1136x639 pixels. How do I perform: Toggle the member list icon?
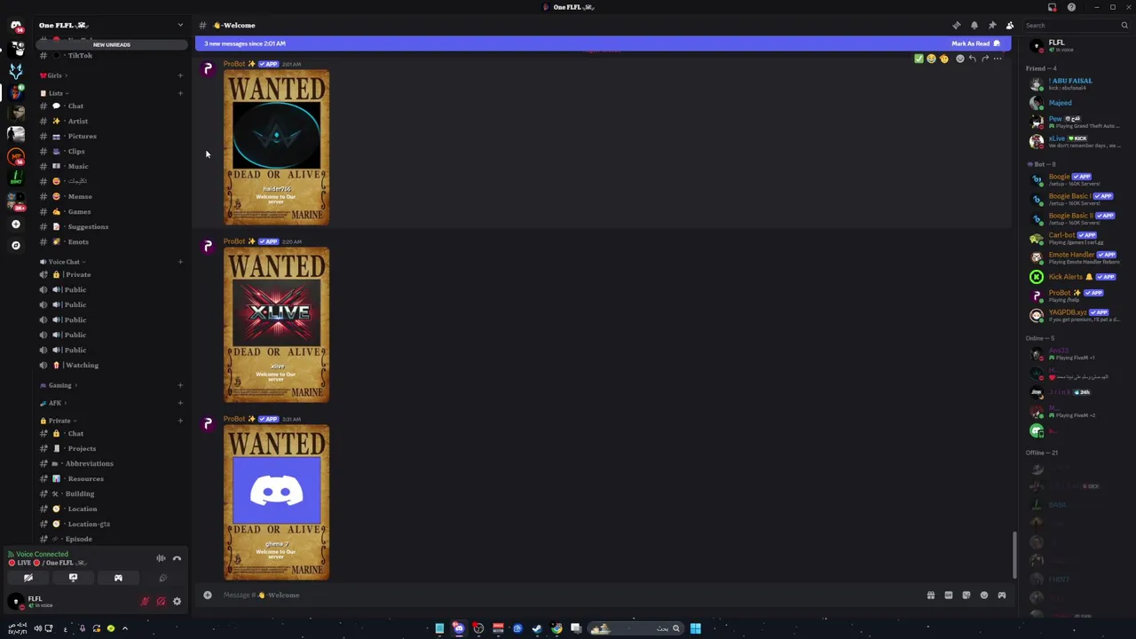pos(1009,26)
